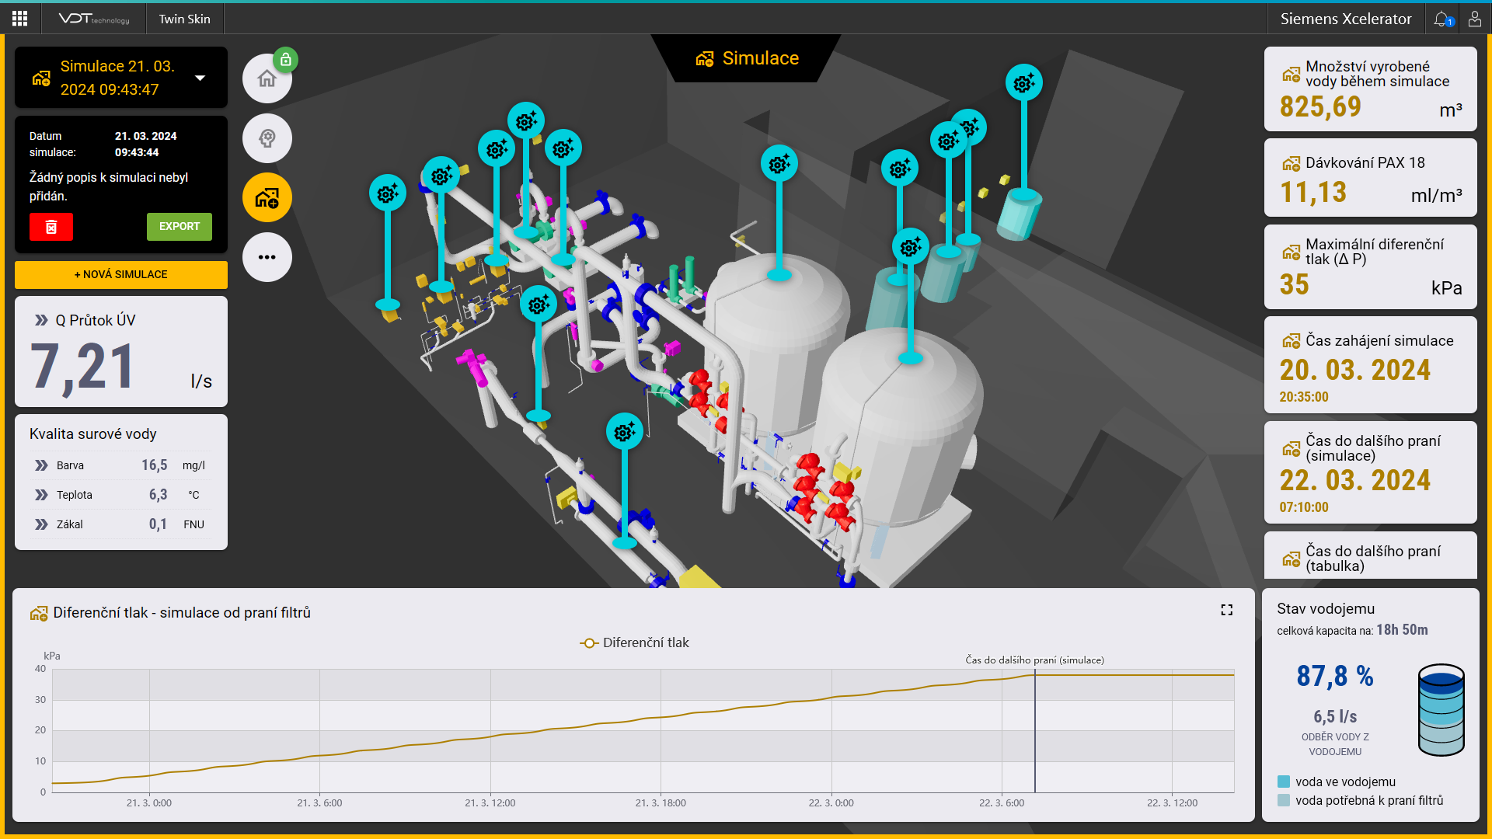This screenshot has height=839, width=1492.
Task: Click the notifications bell icon
Action: (1441, 19)
